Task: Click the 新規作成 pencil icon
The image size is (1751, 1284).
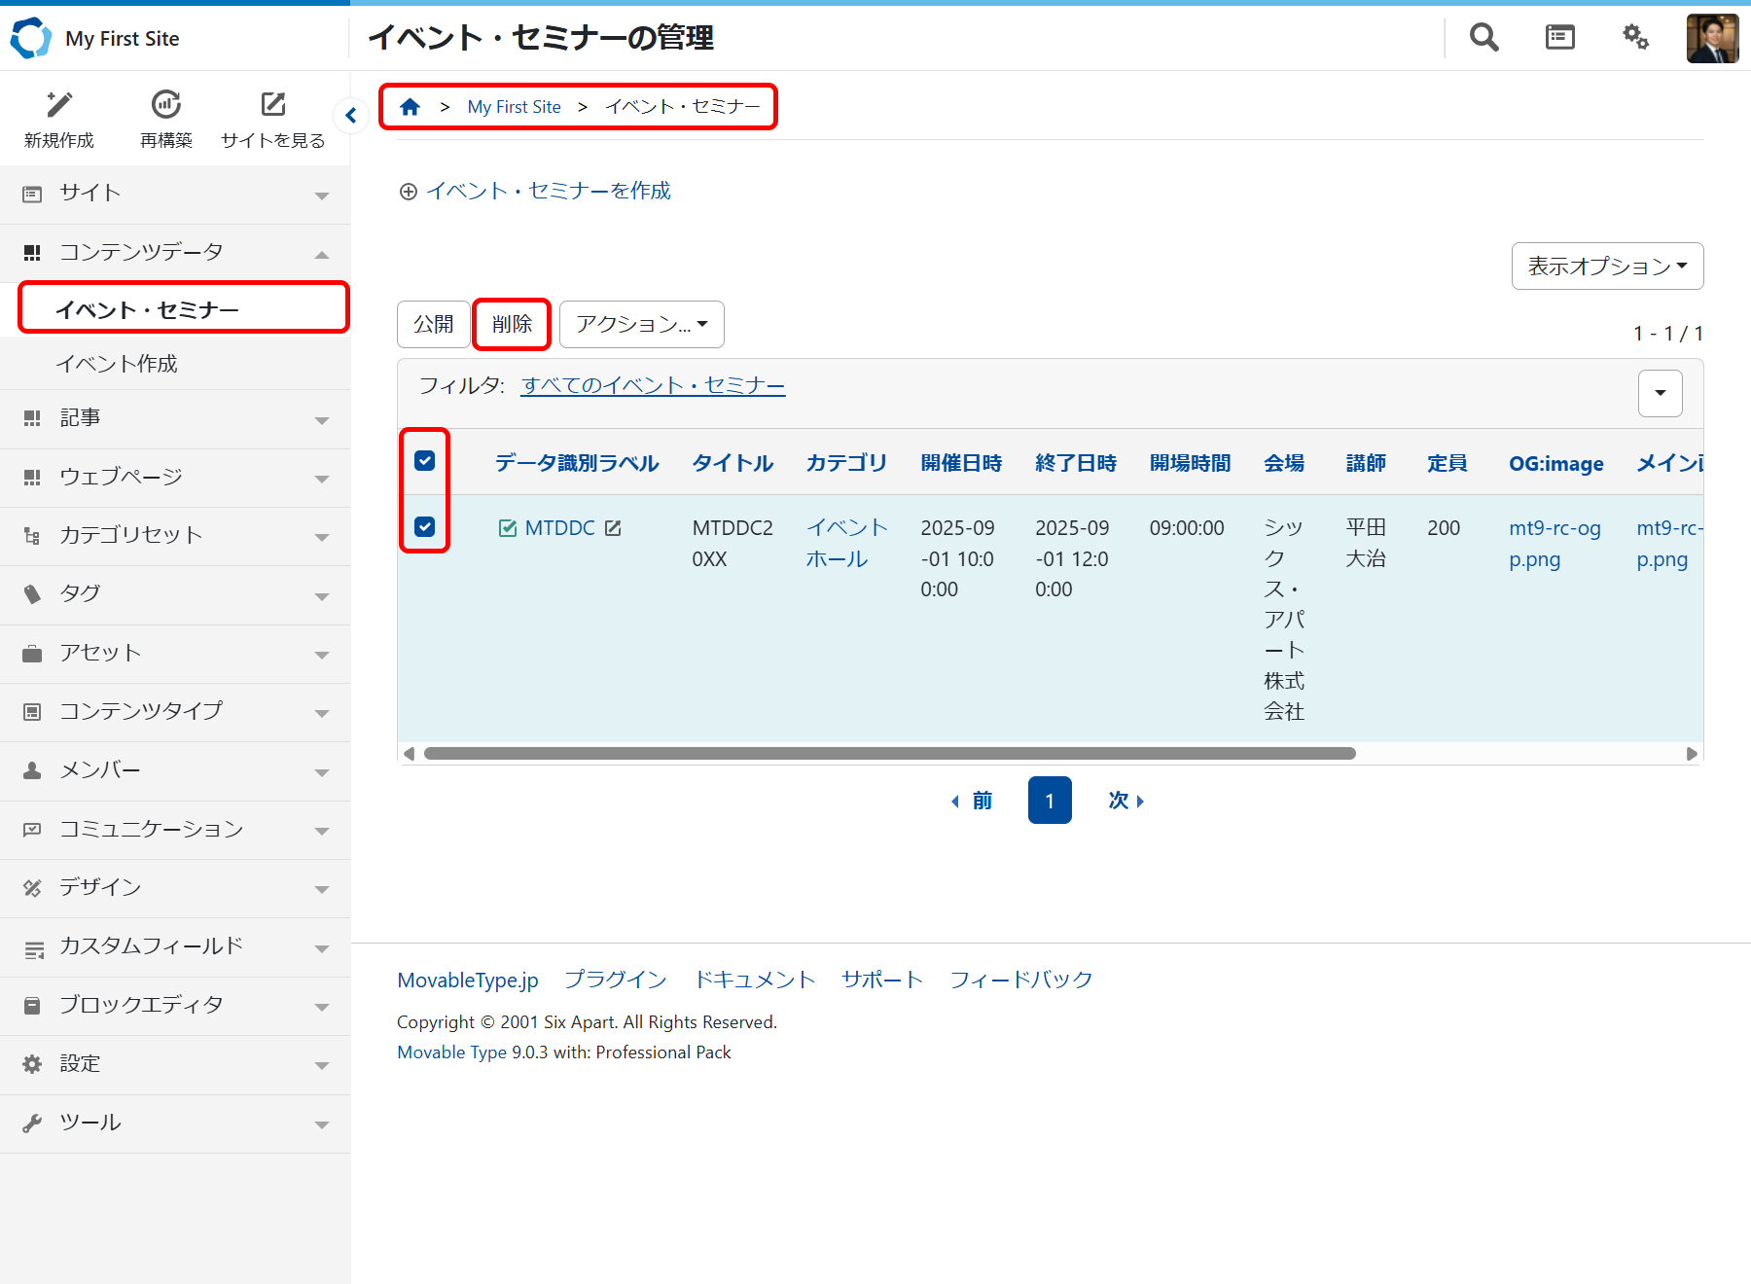Action: tap(59, 105)
